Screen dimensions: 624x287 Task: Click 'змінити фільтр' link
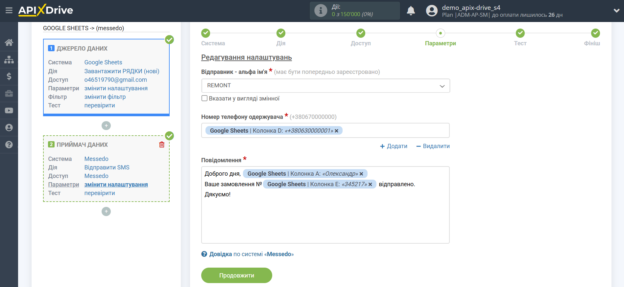tap(105, 97)
